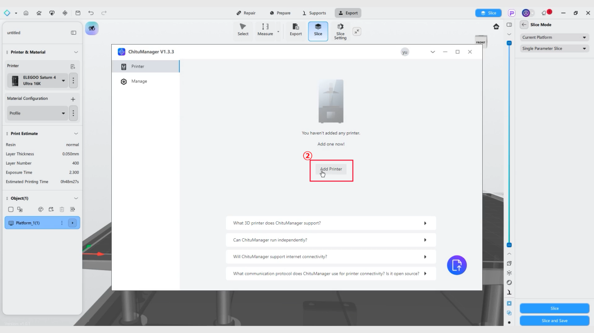Screen dimensions: 594x333
Task: Open the Measure tool dropdown arrow
Action: tap(278, 31)
